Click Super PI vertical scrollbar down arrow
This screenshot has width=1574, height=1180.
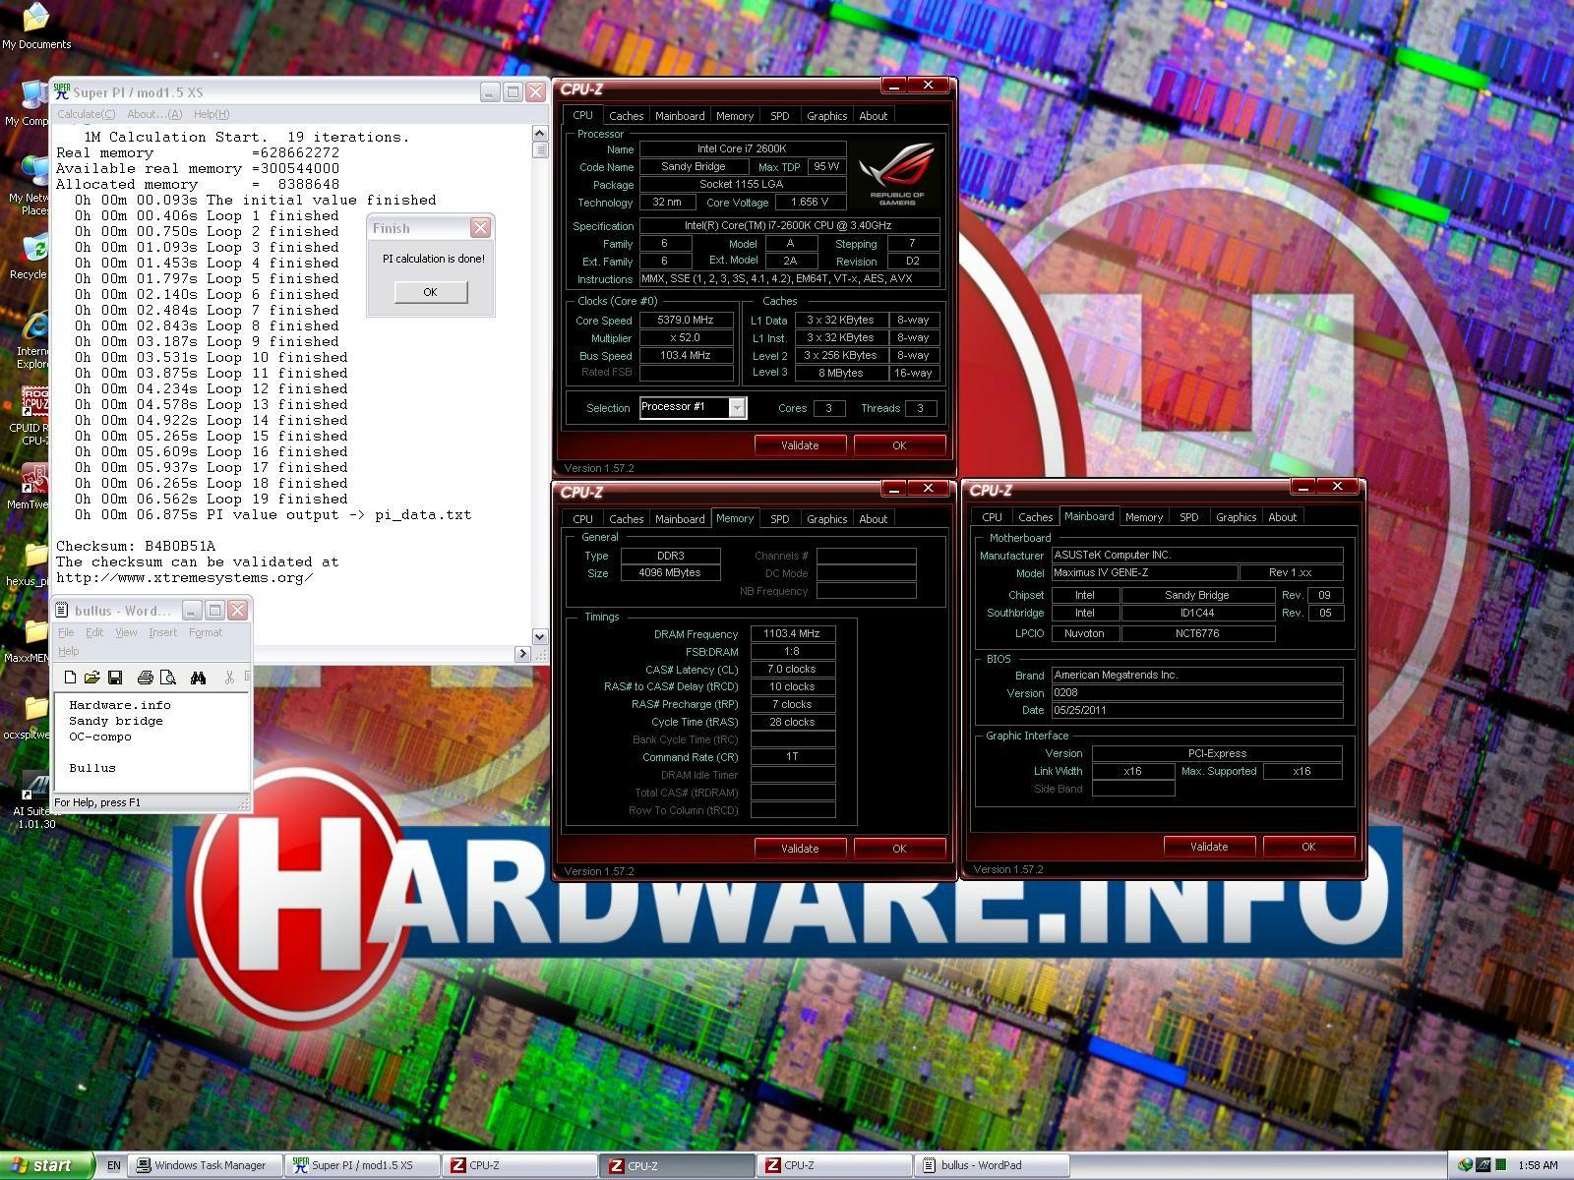click(x=540, y=636)
